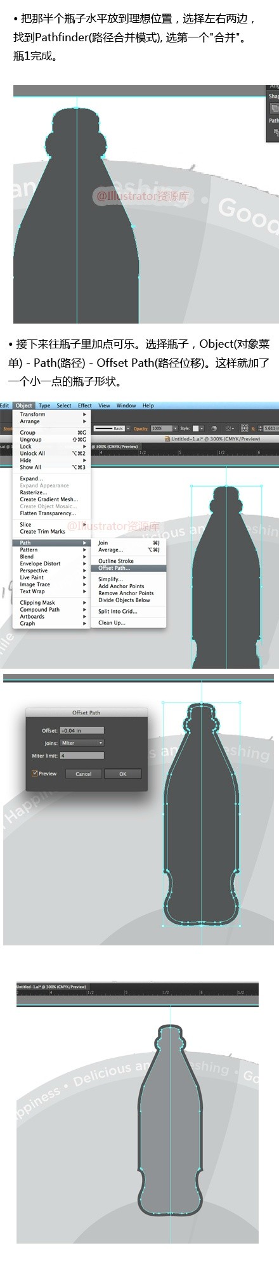Click the X coordinate field 5.611 in
Image resolution: width=279 pixels, height=1269 pixels.
(271, 429)
